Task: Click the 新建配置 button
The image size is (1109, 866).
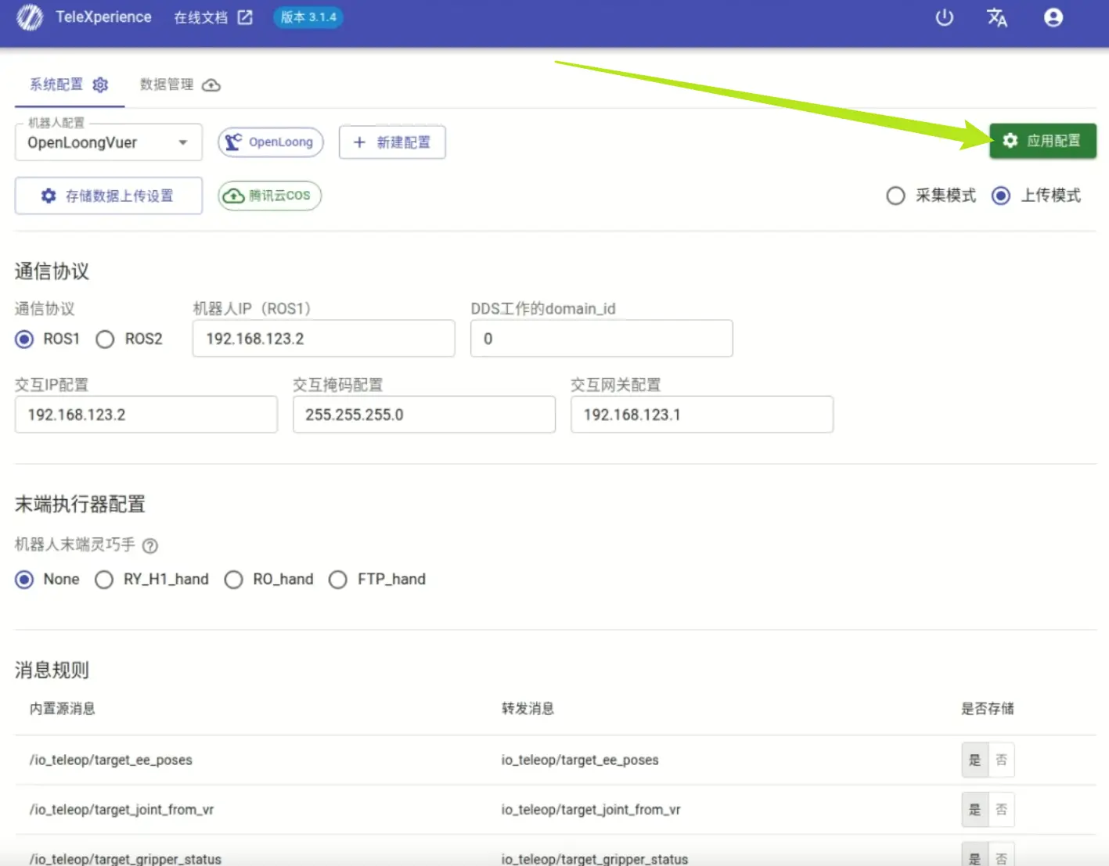Action: tap(392, 142)
